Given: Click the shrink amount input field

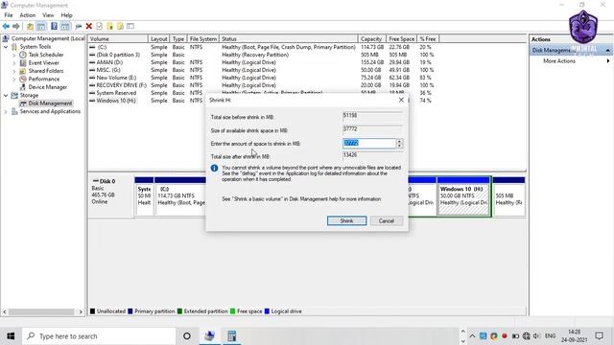Looking at the screenshot, I should pyautogui.click(x=369, y=144).
